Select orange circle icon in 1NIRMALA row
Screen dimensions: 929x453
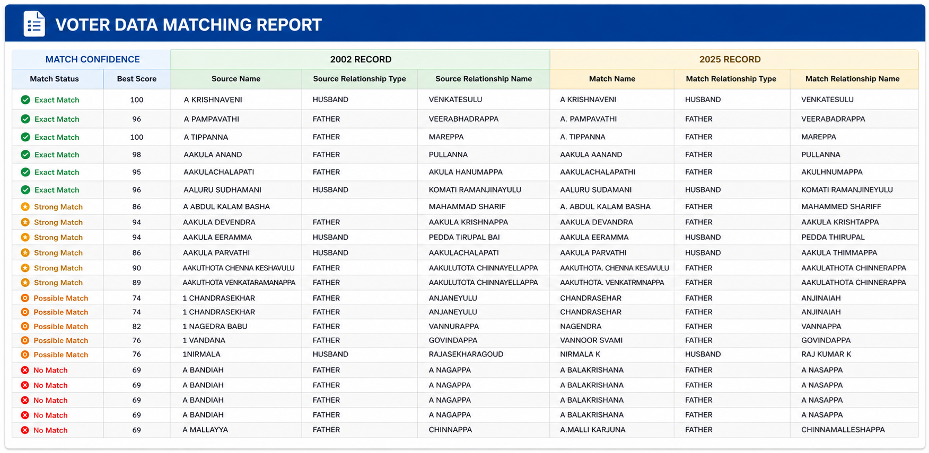pyautogui.click(x=25, y=355)
